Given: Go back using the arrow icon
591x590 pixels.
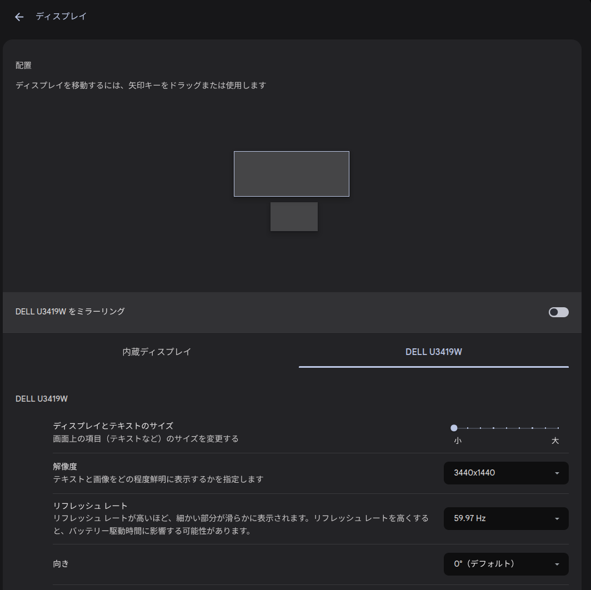Looking at the screenshot, I should [x=19, y=17].
